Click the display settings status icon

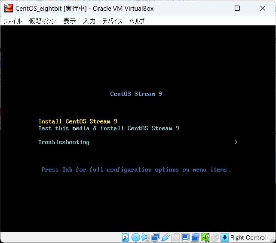[185, 237]
